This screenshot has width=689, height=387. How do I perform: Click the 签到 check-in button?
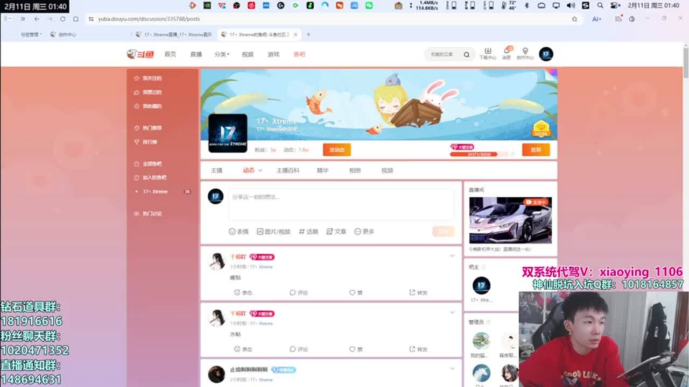click(x=536, y=150)
